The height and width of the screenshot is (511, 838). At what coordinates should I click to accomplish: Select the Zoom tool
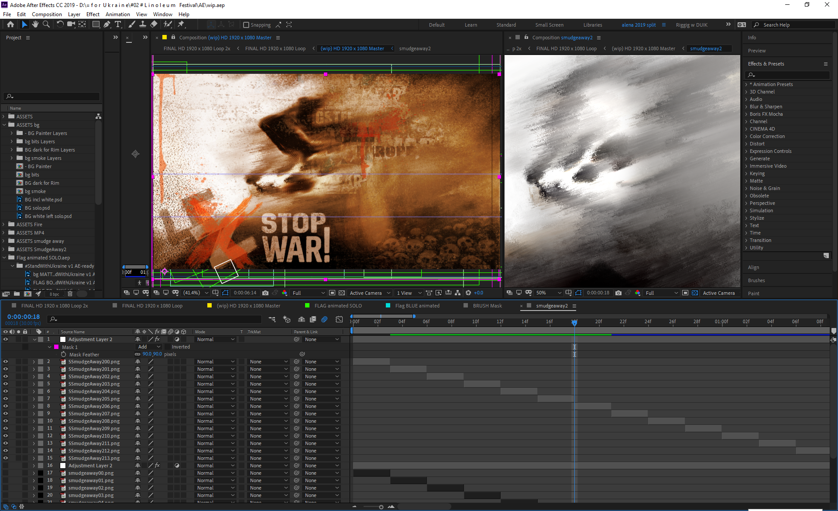pos(46,24)
